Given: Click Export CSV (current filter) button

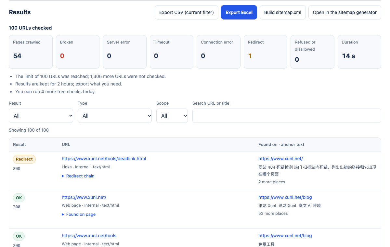Looking at the screenshot, I should [187, 12].
